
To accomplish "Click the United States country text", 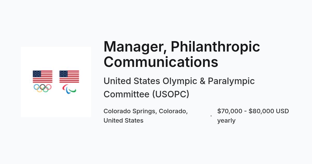I will [x=123, y=121].
